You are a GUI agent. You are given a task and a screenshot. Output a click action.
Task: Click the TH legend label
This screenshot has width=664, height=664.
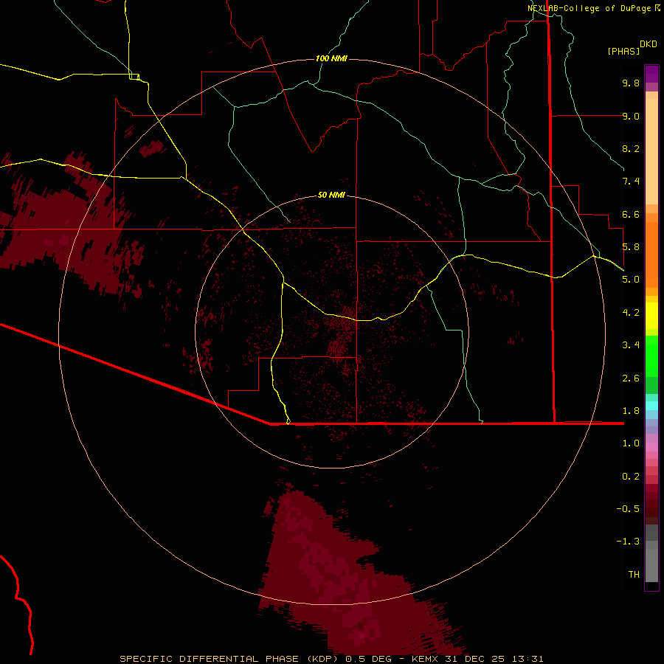coord(634,575)
